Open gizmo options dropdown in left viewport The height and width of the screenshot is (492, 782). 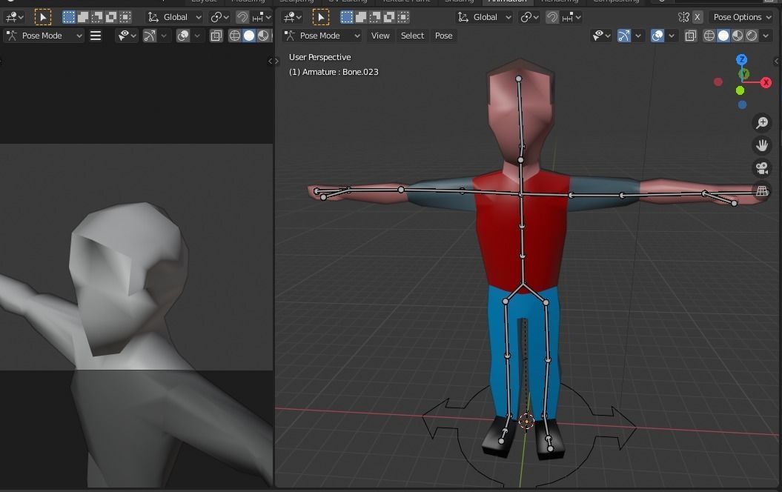coord(164,36)
